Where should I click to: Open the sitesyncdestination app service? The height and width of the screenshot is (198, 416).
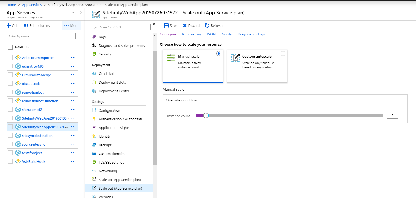pos(37,136)
